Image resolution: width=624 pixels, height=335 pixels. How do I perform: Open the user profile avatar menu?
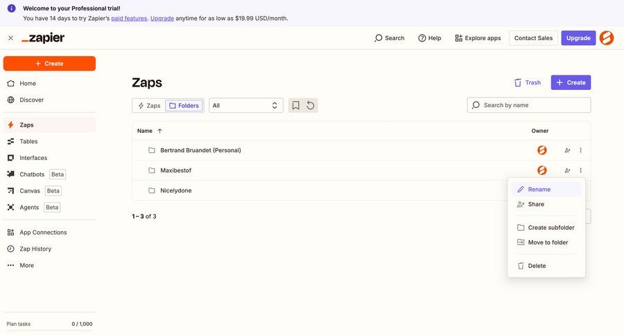(x=607, y=38)
